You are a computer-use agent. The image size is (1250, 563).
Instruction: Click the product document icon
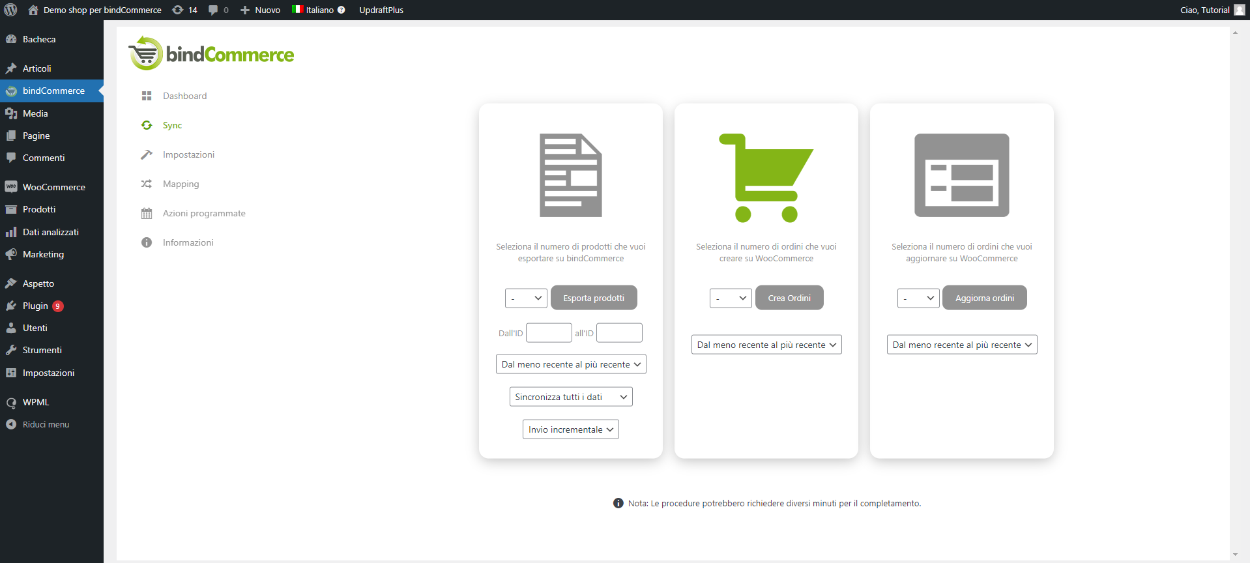click(x=571, y=175)
